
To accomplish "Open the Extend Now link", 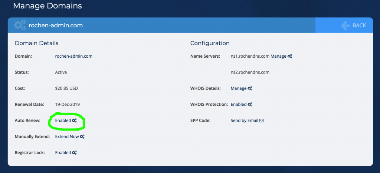I will click(67, 136).
